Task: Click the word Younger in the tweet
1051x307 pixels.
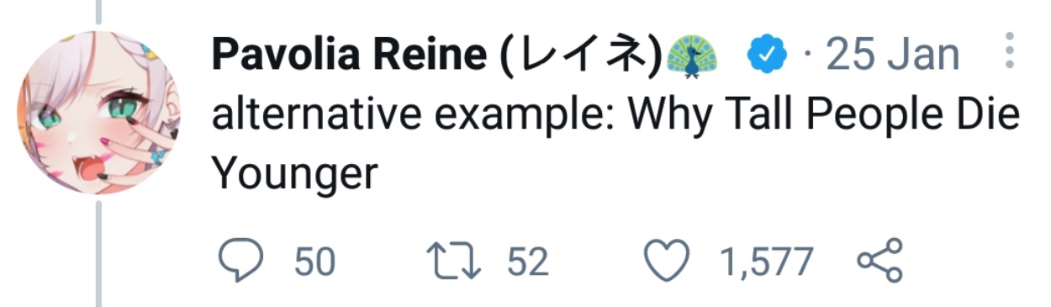Action: 294,174
